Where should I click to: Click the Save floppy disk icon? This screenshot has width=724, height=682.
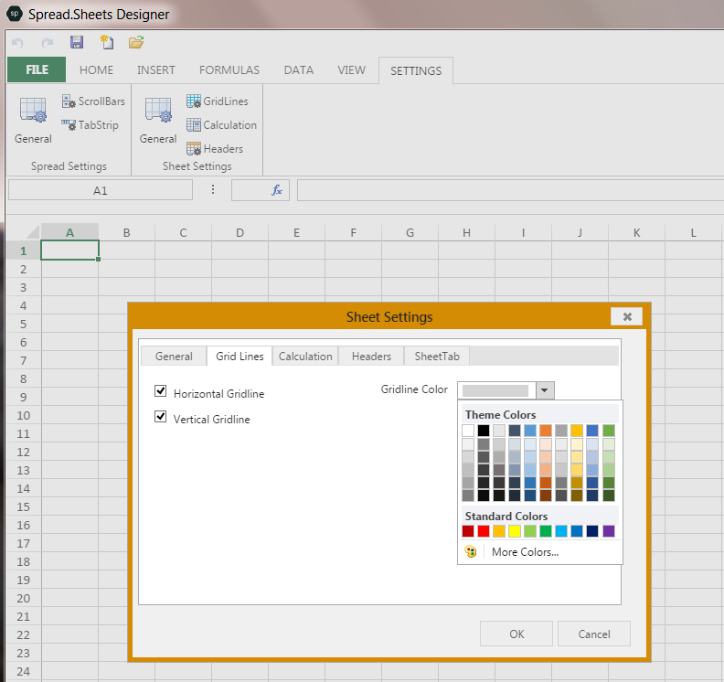(77, 42)
